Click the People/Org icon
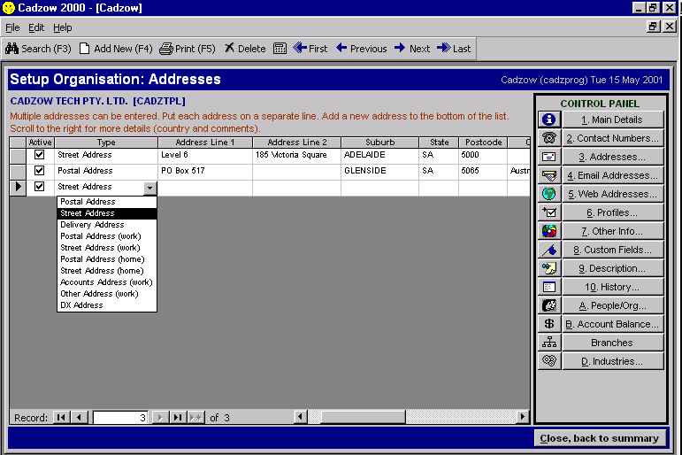This screenshot has height=455, width=682. pos(549,305)
